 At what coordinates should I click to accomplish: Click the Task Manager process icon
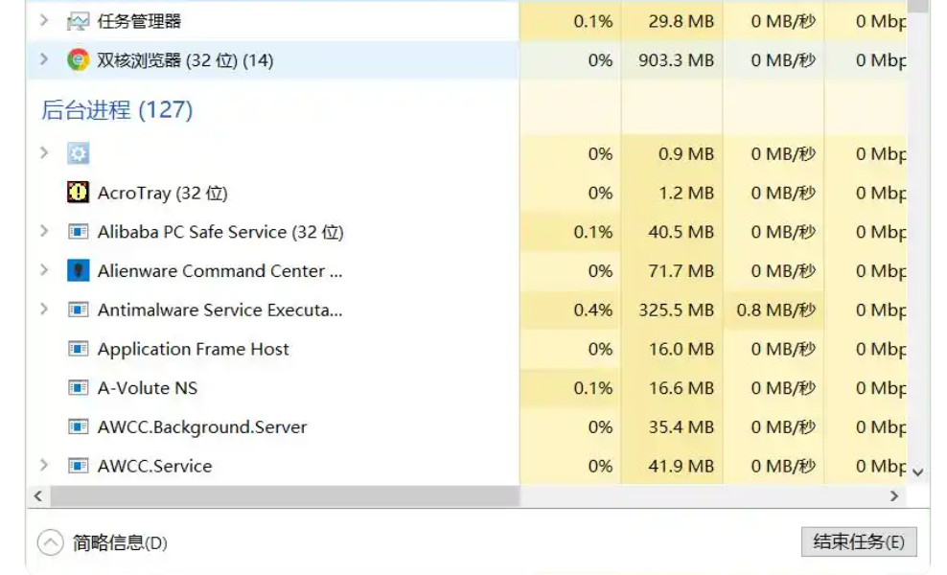79,21
